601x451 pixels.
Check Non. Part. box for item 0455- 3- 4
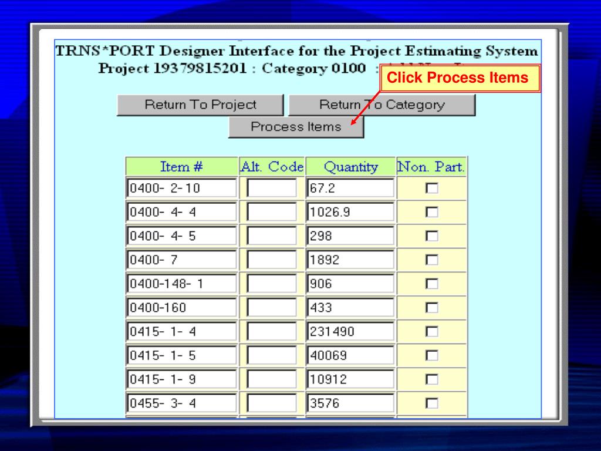point(431,403)
